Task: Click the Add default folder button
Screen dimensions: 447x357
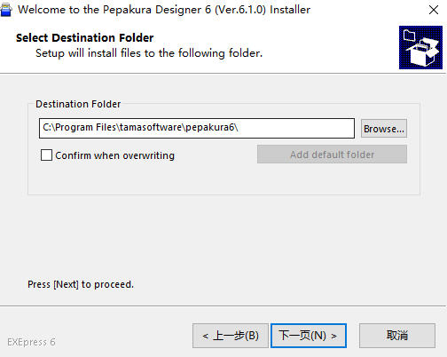Action: point(332,155)
